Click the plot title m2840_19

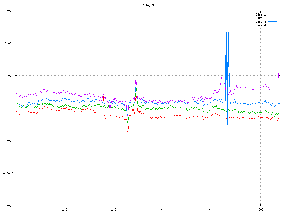(147, 5)
